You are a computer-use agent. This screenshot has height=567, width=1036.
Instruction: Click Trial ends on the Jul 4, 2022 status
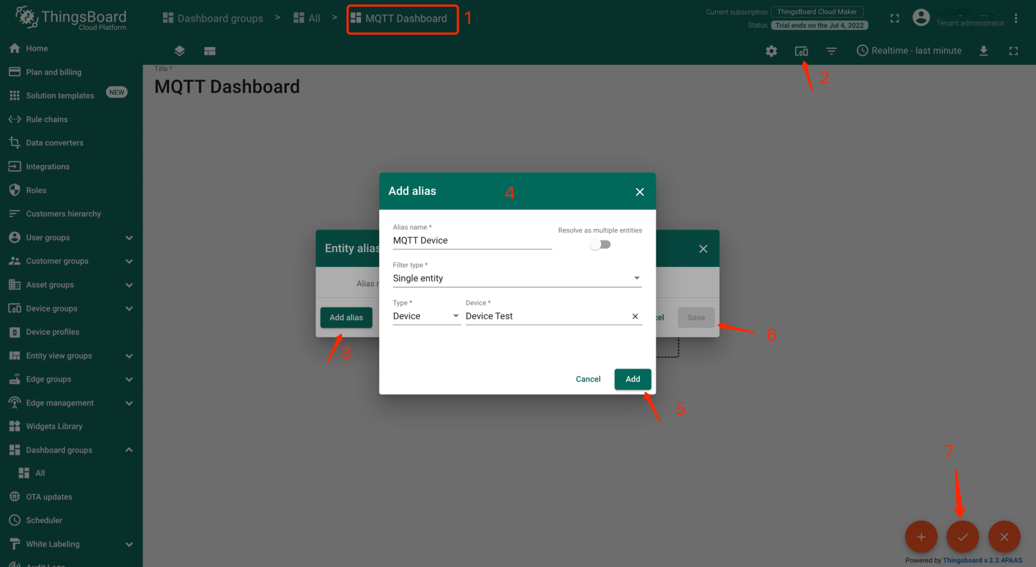click(x=819, y=25)
